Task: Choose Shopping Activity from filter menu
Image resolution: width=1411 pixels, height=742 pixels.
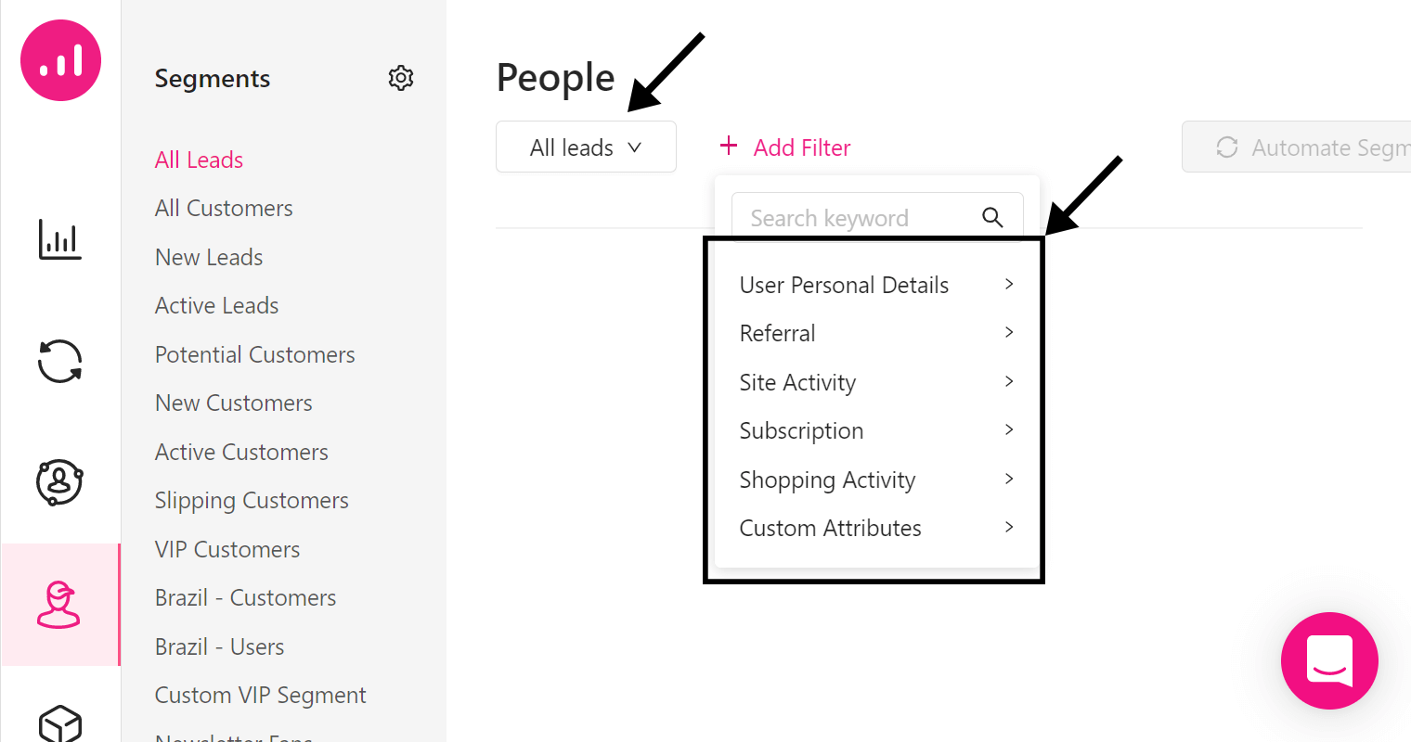Action: [876, 480]
